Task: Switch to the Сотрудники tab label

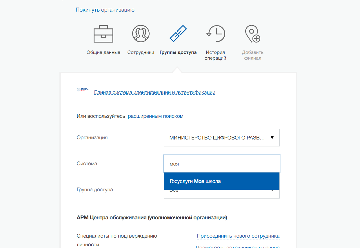Action: tap(141, 52)
